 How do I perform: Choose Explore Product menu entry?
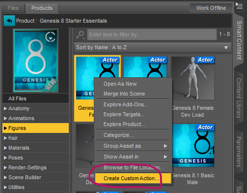[133, 124]
